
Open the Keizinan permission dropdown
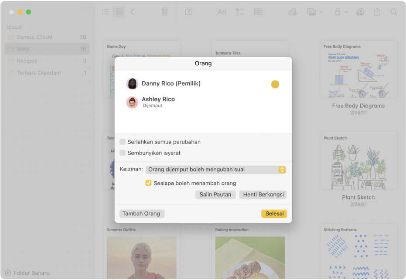216,170
